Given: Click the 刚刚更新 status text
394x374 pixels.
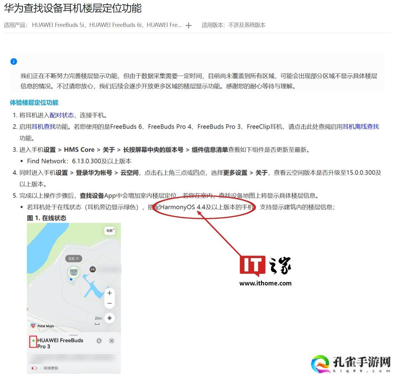Looking at the screenshot, I should coord(51,368).
